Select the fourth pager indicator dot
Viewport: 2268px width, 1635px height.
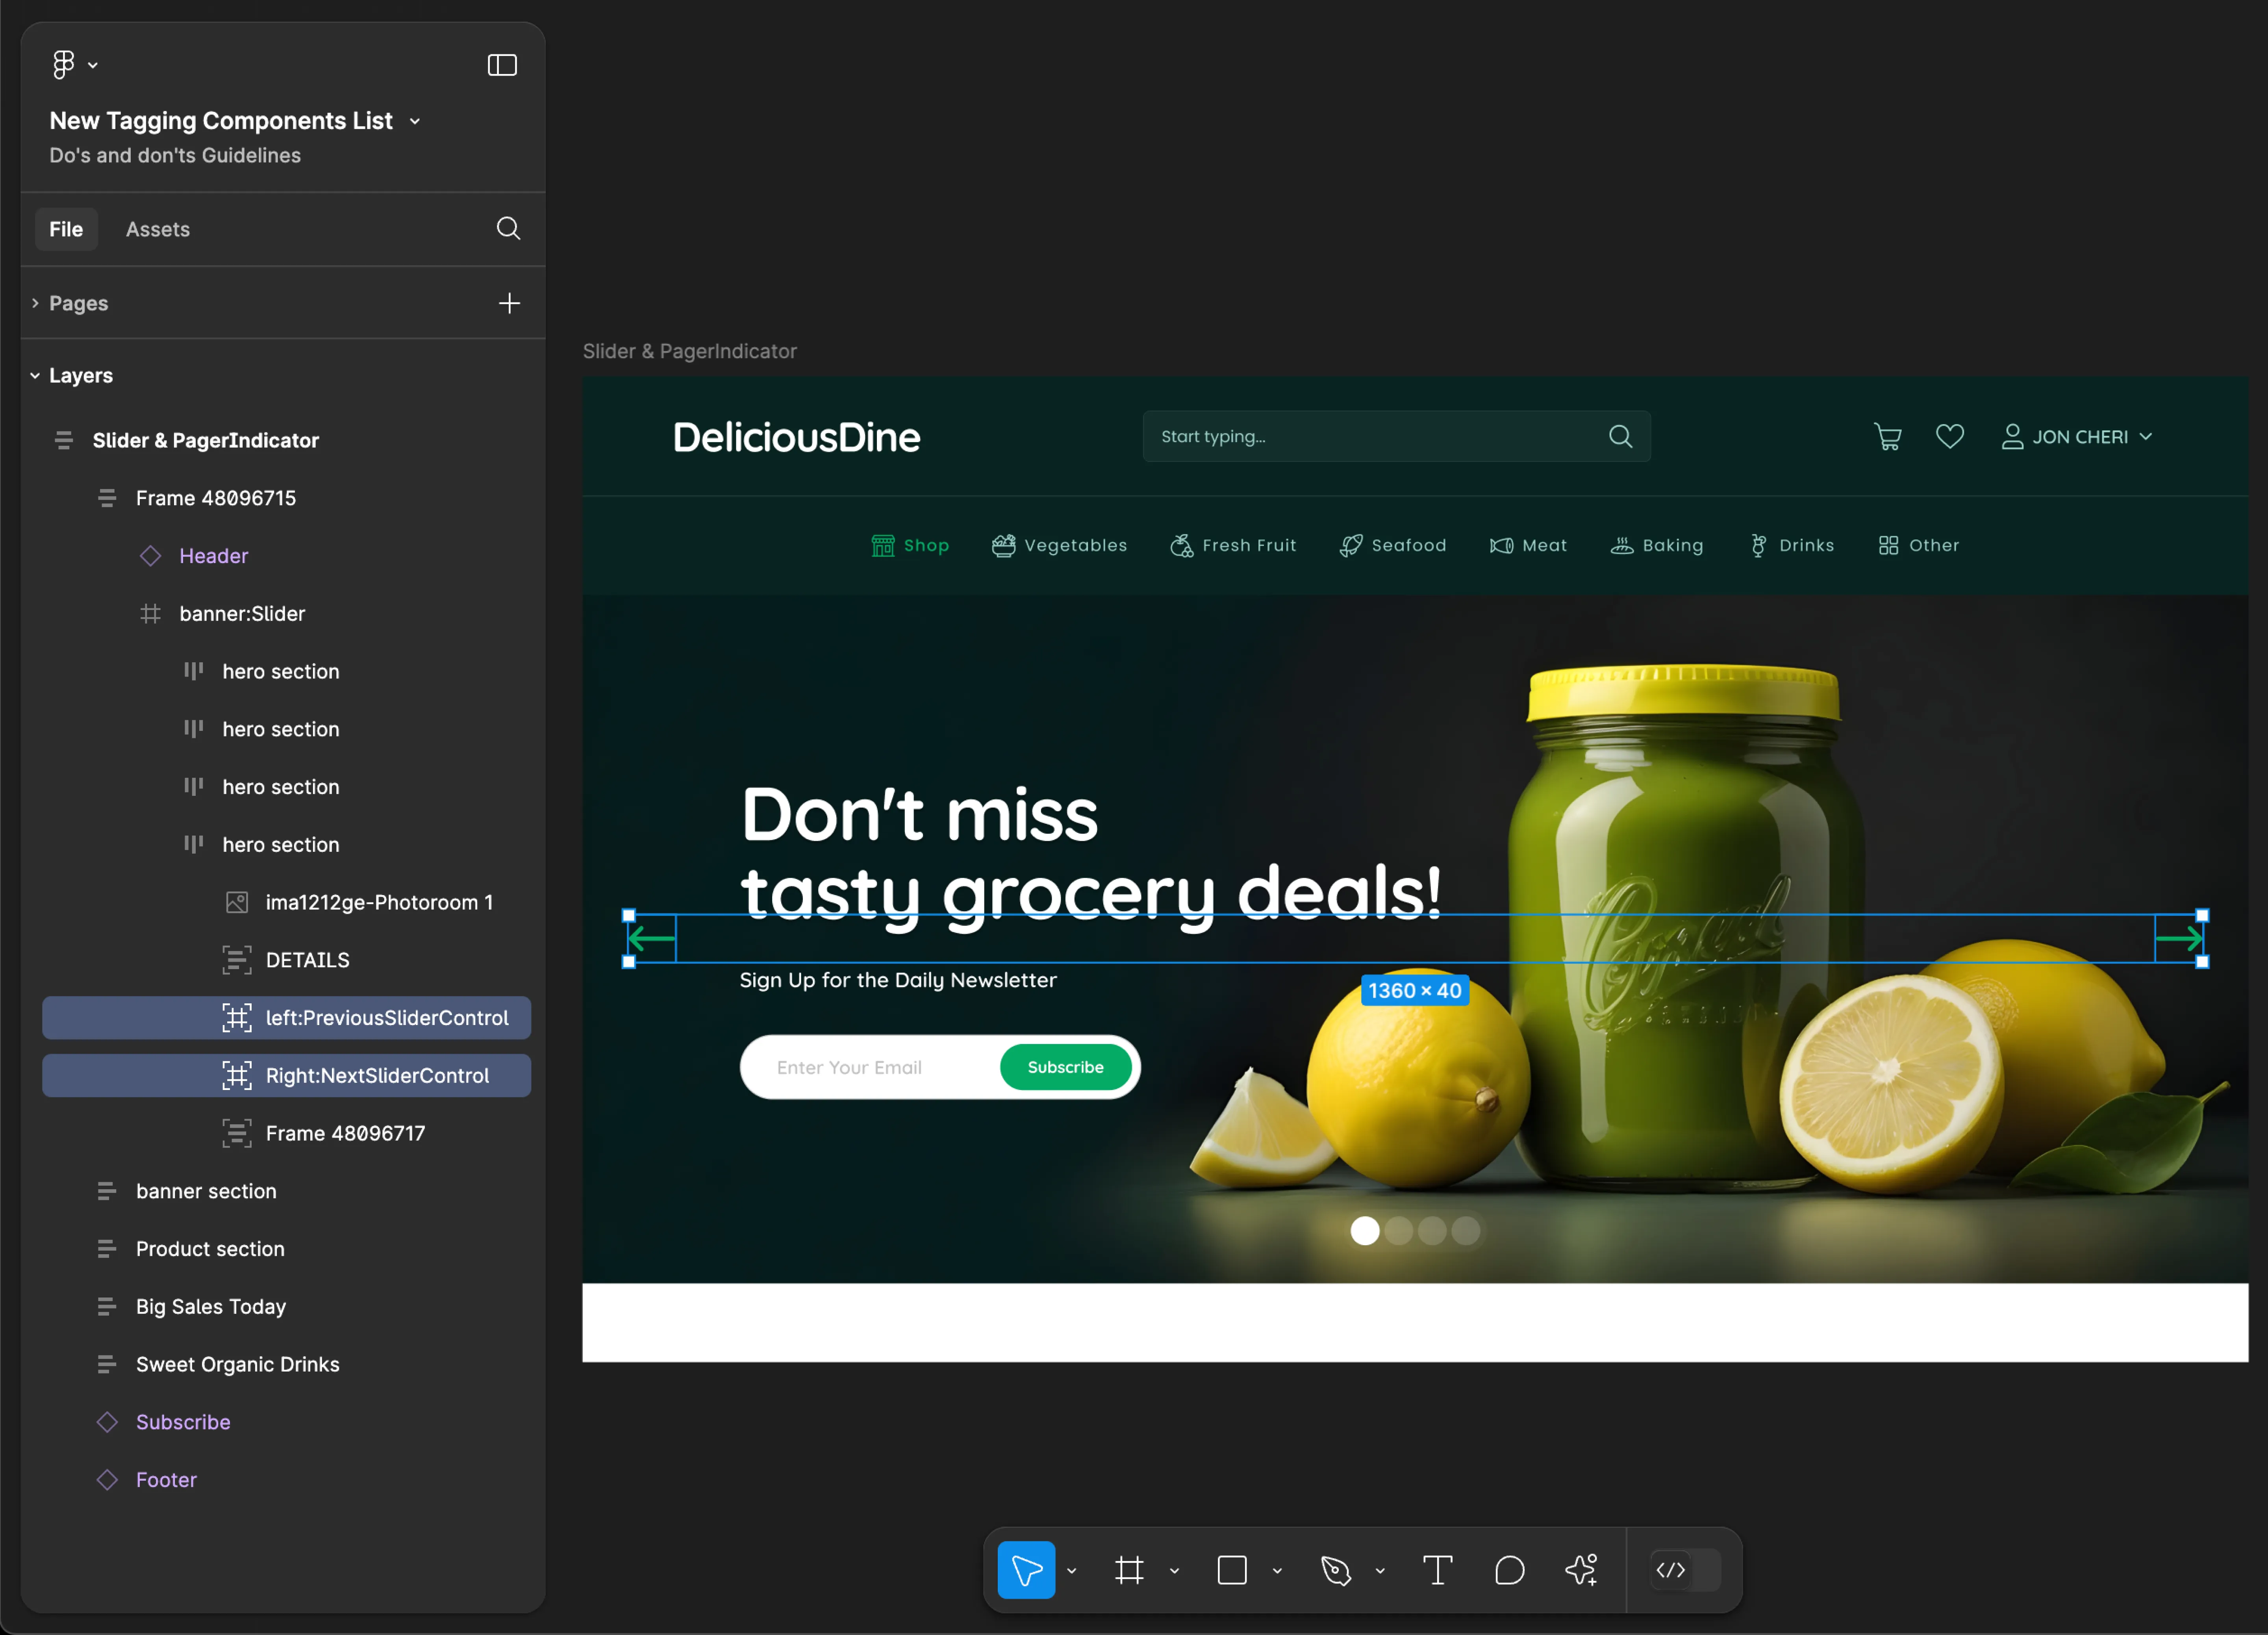tap(1466, 1231)
